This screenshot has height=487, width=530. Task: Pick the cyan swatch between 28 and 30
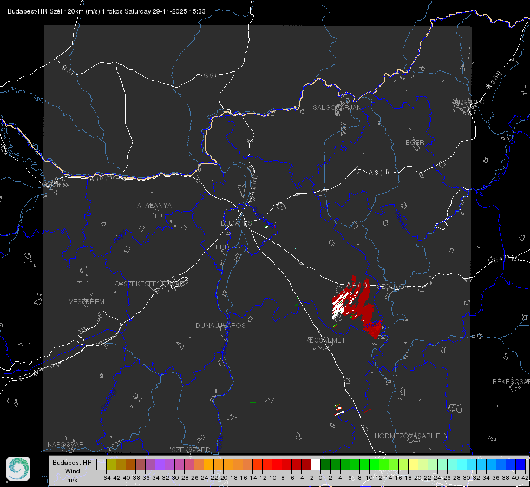(x=462, y=464)
